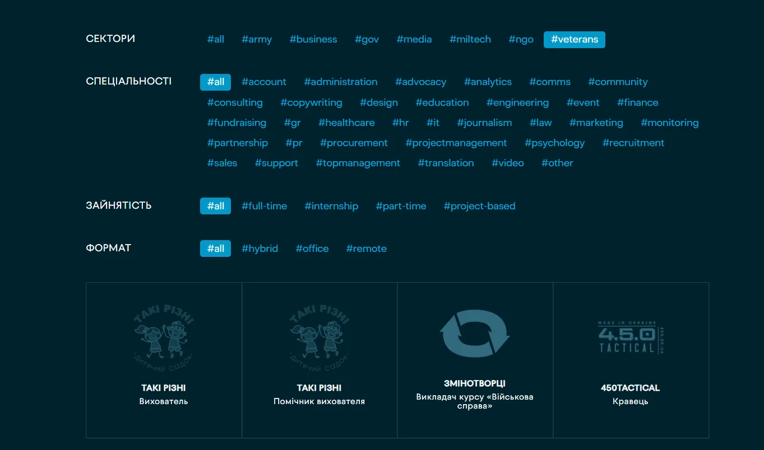
Task: Deselect the active #veterans sector filter
Action: [x=574, y=39]
